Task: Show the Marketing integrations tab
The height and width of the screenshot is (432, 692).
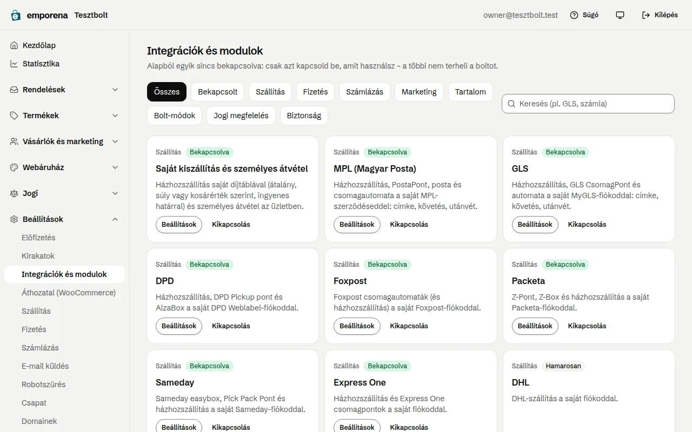Action: [x=419, y=92]
